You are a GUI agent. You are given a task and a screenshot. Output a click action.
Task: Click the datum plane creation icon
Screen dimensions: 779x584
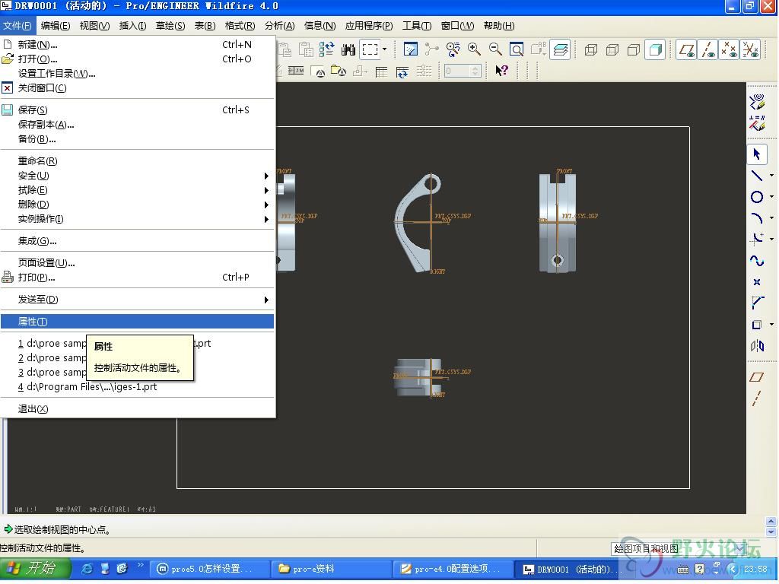[756, 377]
